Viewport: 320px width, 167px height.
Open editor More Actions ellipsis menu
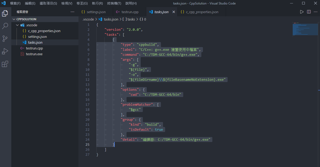pos(316,12)
